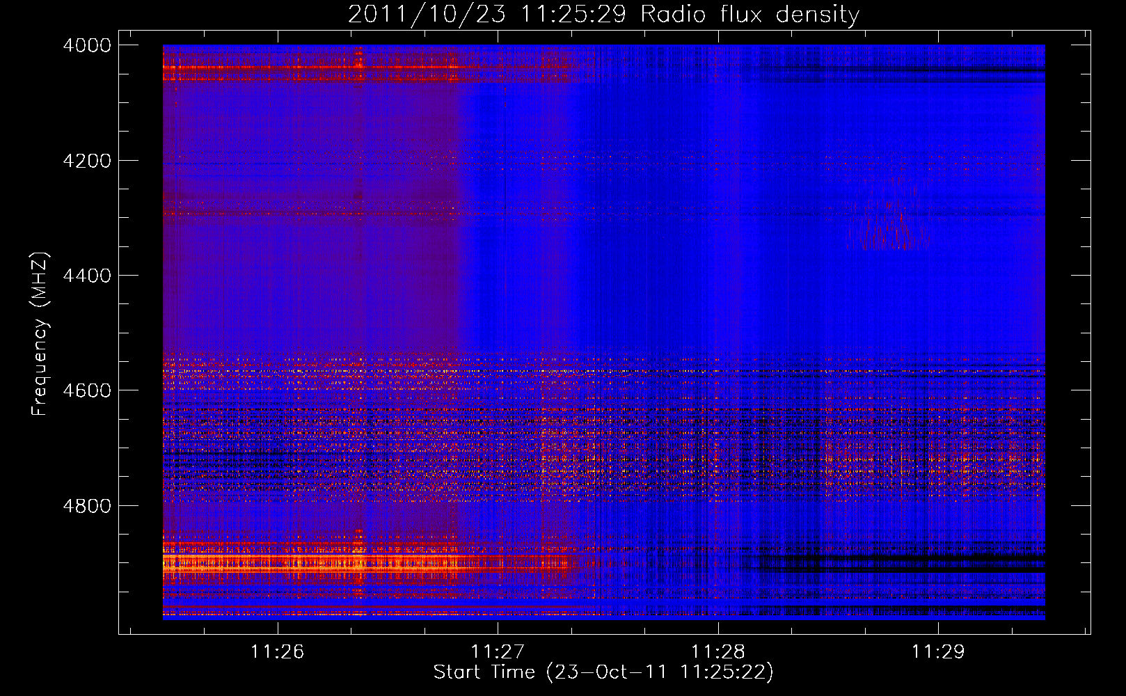Click the x-axis label "Start Time (23-Oct-11 11:25:22)"
This screenshot has height=696, width=1126.
click(x=603, y=672)
